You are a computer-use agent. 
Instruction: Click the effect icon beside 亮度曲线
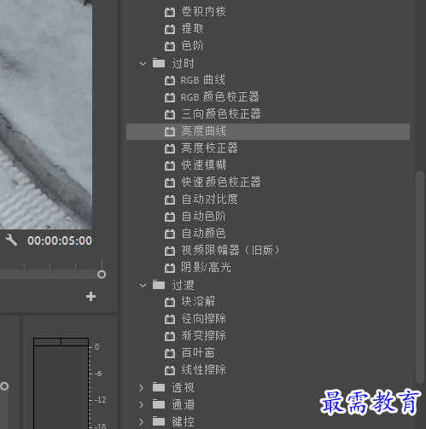pyautogui.click(x=170, y=131)
